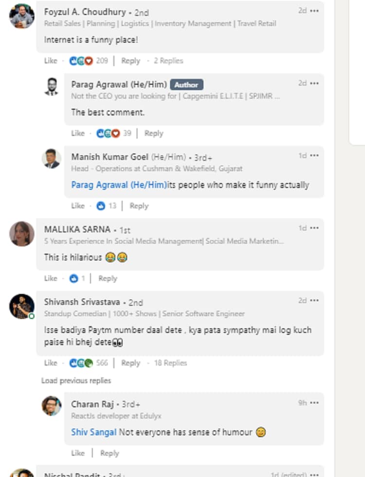Open more options on Manish Kumar Goel's reply
Screen dimensions: 365x477
coord(314,155)
